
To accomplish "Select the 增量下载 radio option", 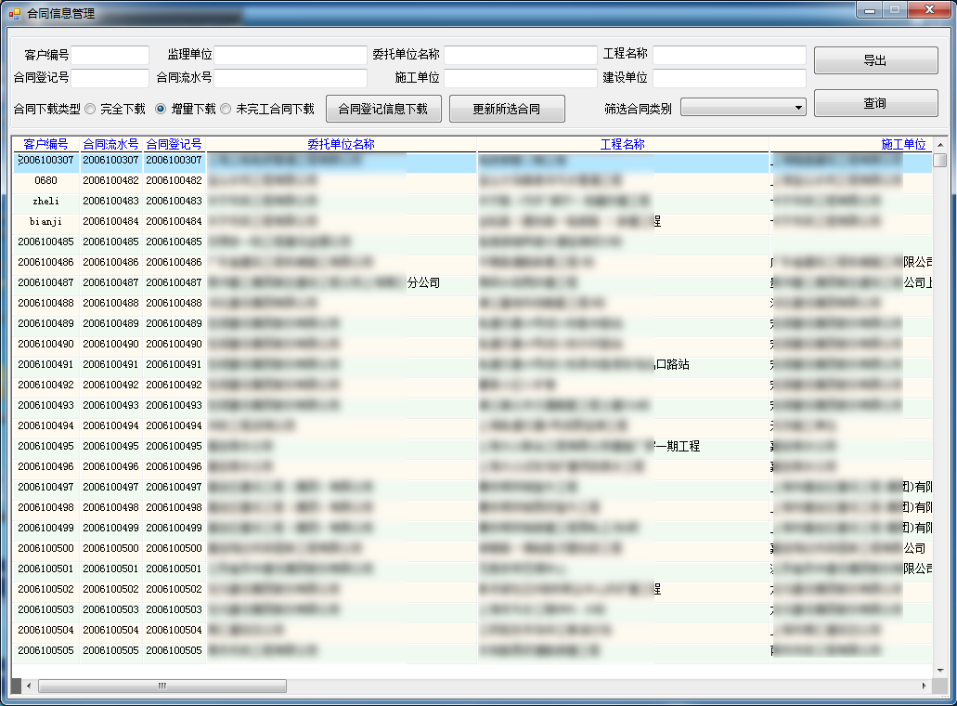I will pyautogui.click(x=161, y=109).
